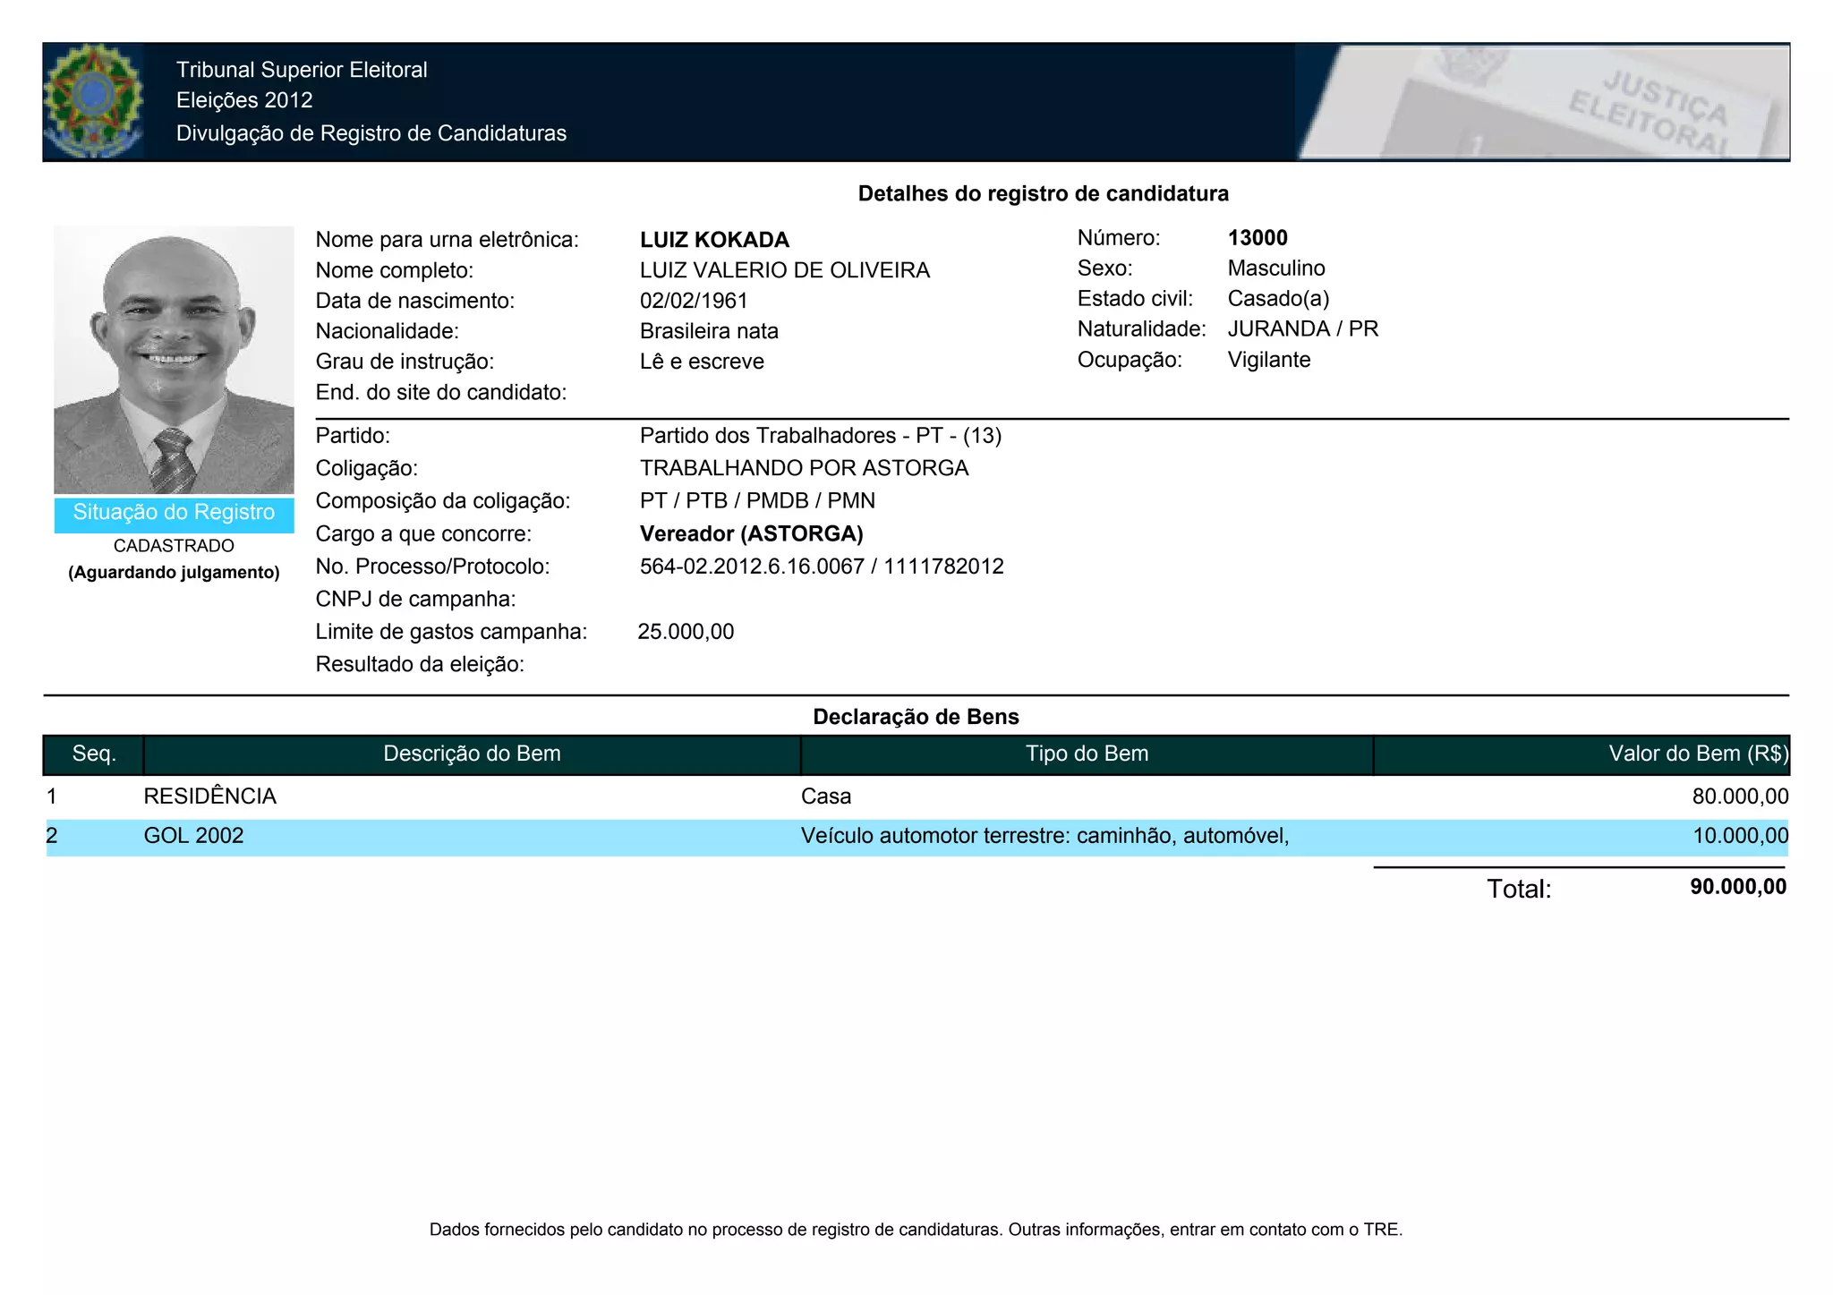The width and height of the screenshot is (1833, 1295).
Task: Select the Tipo do Bem column header
Action: (x=1087, y=754)
